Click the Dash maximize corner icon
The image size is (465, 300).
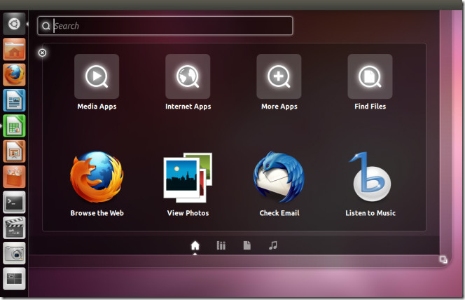pos(443,259)
